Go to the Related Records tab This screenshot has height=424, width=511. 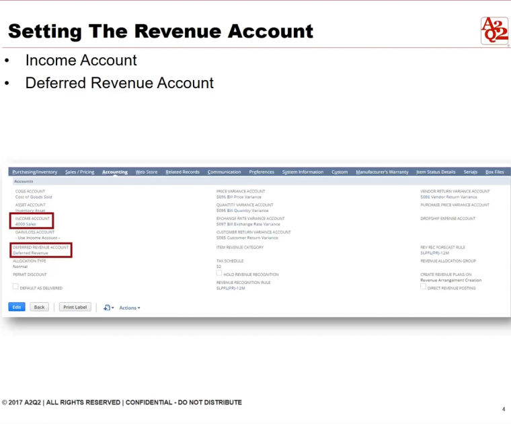(x=182, y=172)
